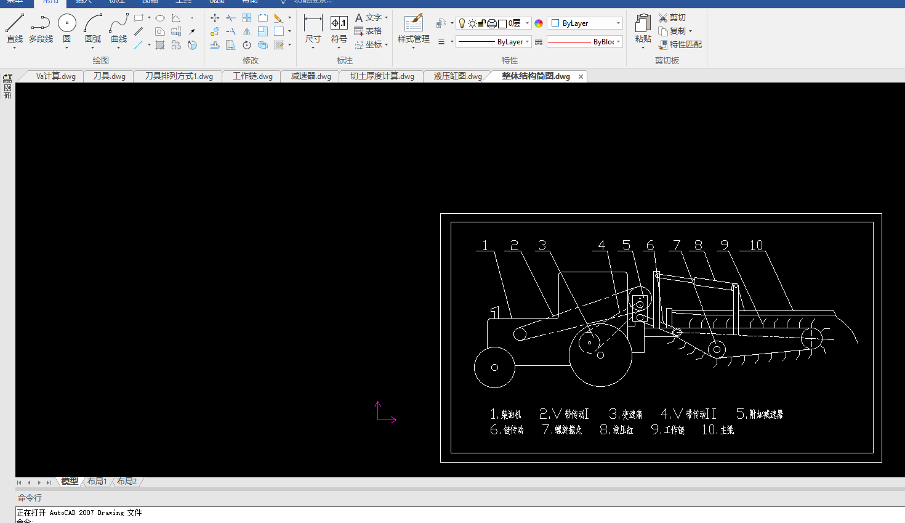Toggle the layer lock padlock icon

tap(481, 23)
